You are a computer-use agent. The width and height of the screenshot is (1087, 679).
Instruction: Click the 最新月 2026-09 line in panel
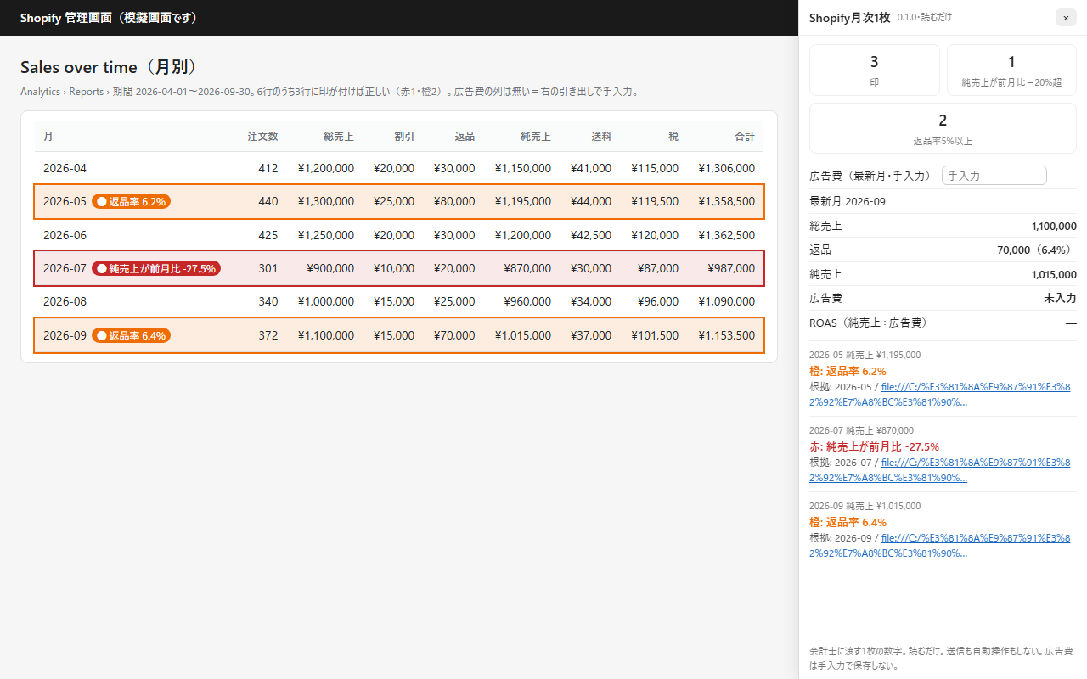click(848, 202)
